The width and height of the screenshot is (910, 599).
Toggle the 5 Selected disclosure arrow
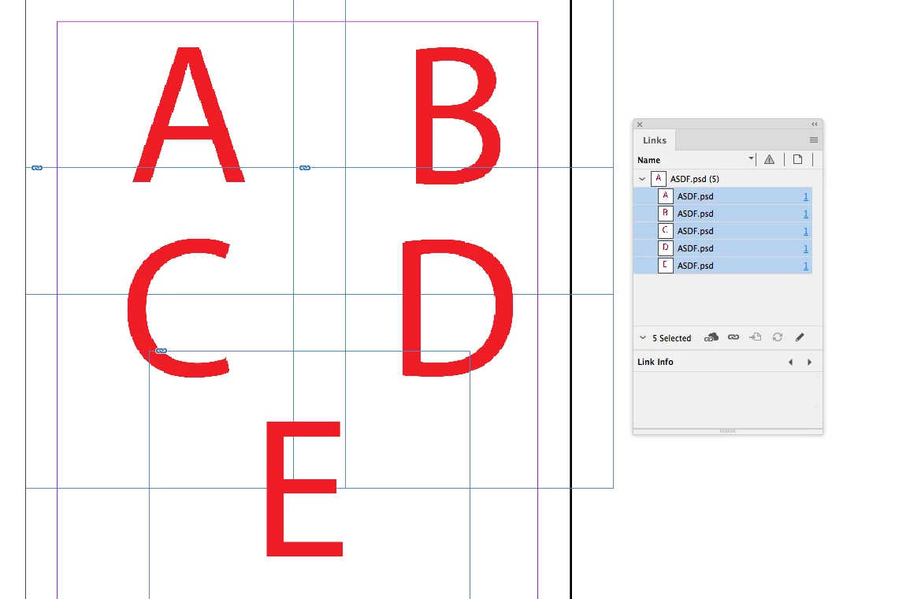642,338
